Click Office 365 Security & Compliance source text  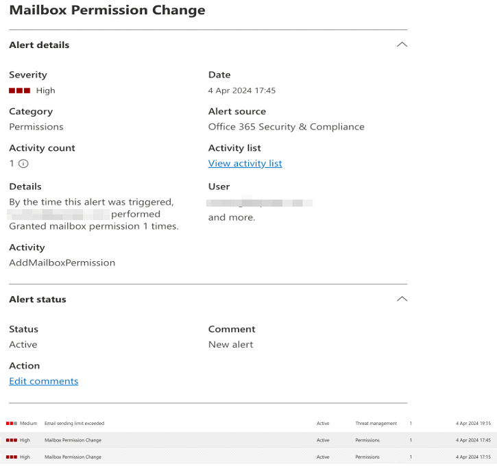pyautogui.click(x=286, y=127)
